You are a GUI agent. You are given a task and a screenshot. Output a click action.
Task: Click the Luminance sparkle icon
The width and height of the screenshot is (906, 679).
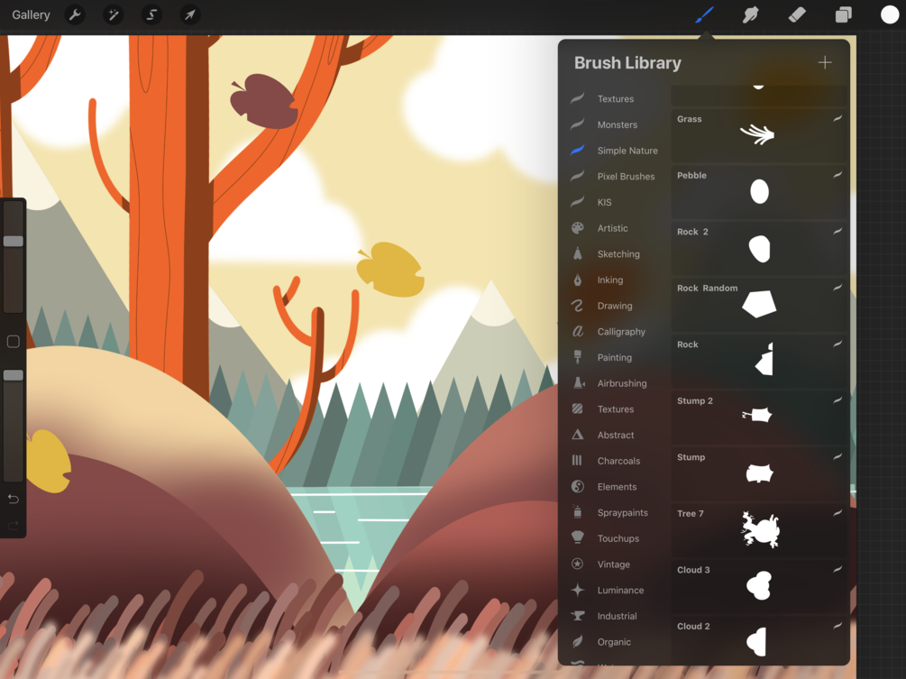(x=577, y=590)
